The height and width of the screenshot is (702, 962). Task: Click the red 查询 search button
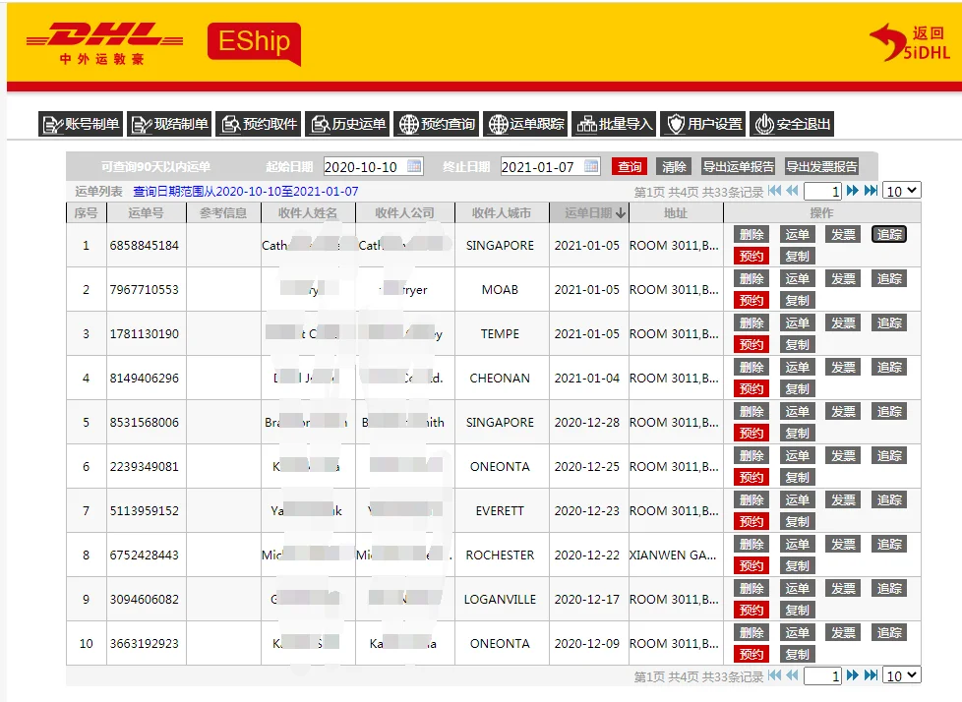click(x=629, y=166)
